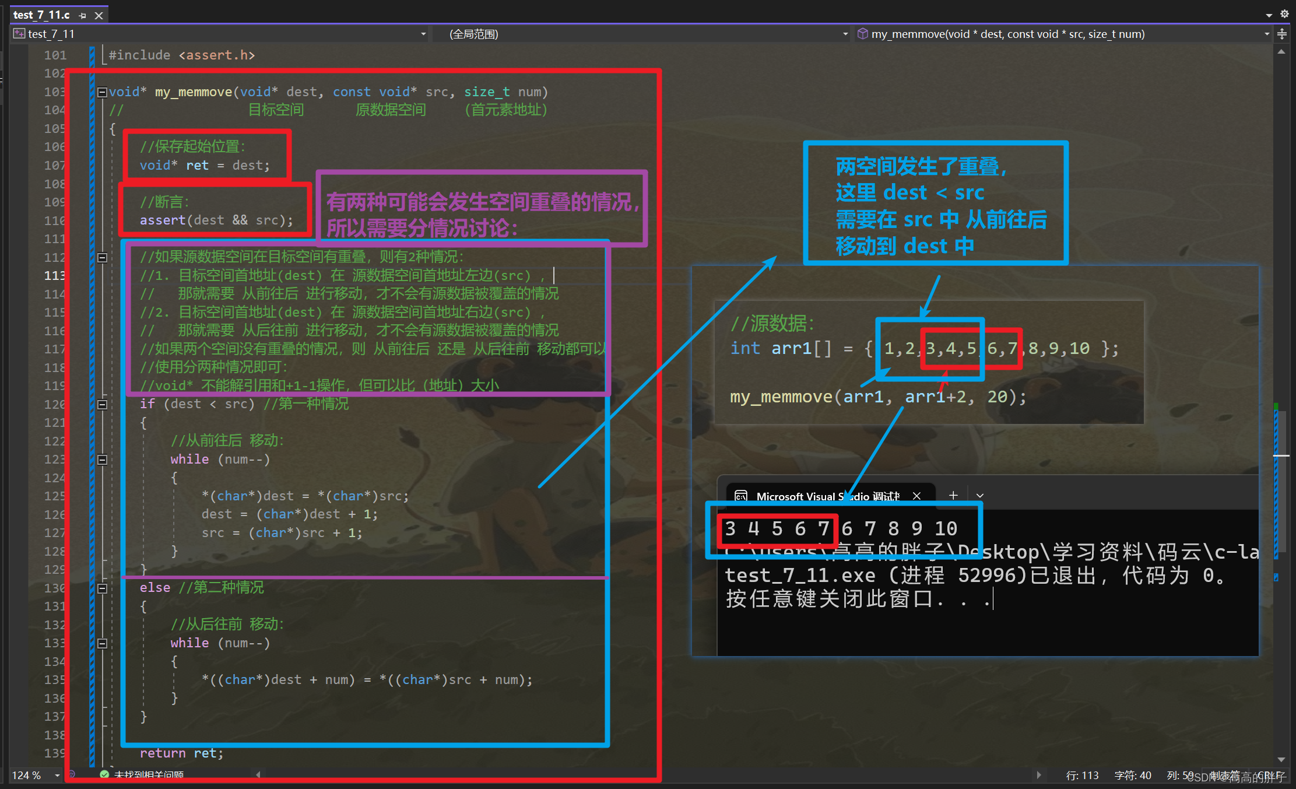
Task: Click the split editor window icon
Action: click(1282, 34)
